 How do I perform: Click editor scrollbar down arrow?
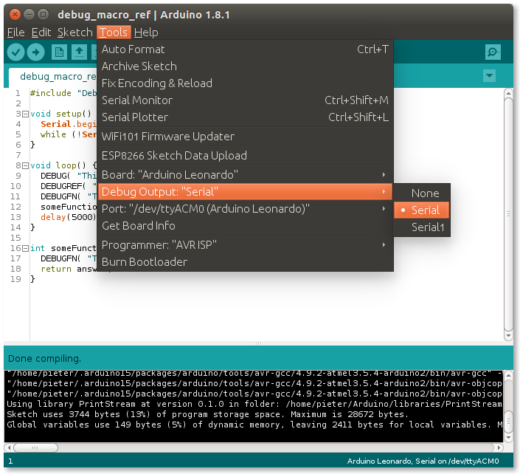508,336
